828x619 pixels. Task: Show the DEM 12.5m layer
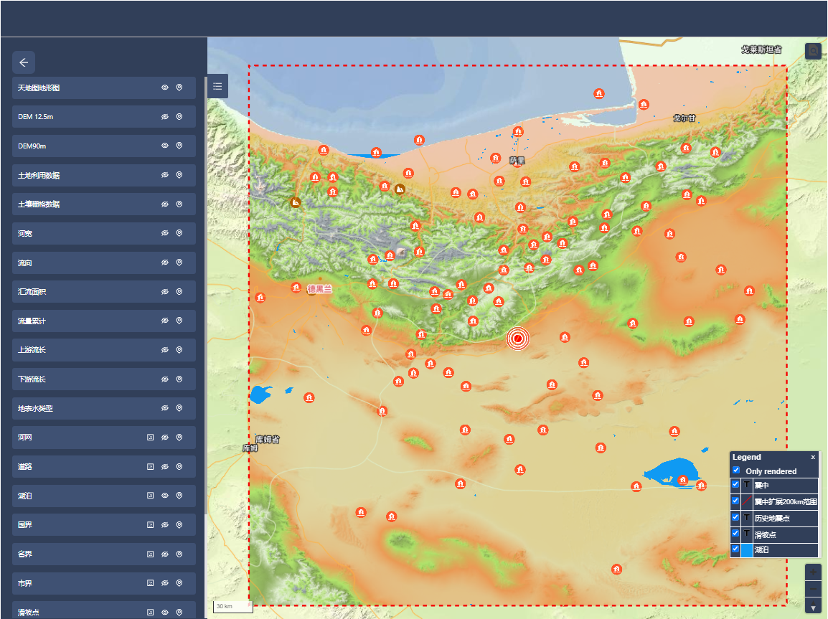(164, 117)
